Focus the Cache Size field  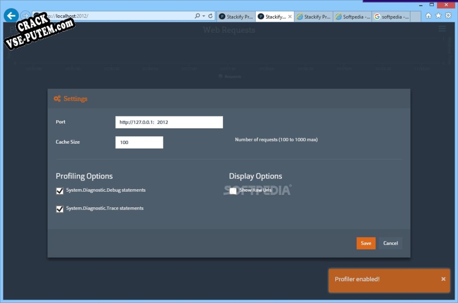click(x=139, y=142)
